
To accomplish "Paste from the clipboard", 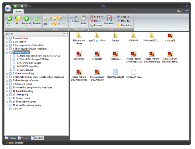I will coord(83,20).
